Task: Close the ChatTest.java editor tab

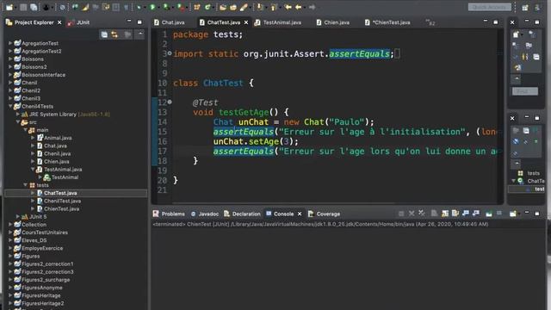Action: (246, 22)
